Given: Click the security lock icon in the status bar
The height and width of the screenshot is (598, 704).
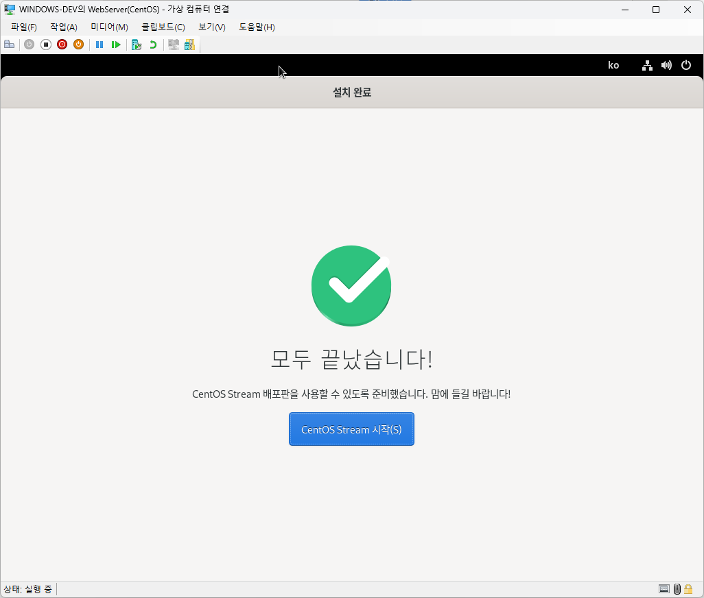Looking at the screenshot, I should pos(688,588).
